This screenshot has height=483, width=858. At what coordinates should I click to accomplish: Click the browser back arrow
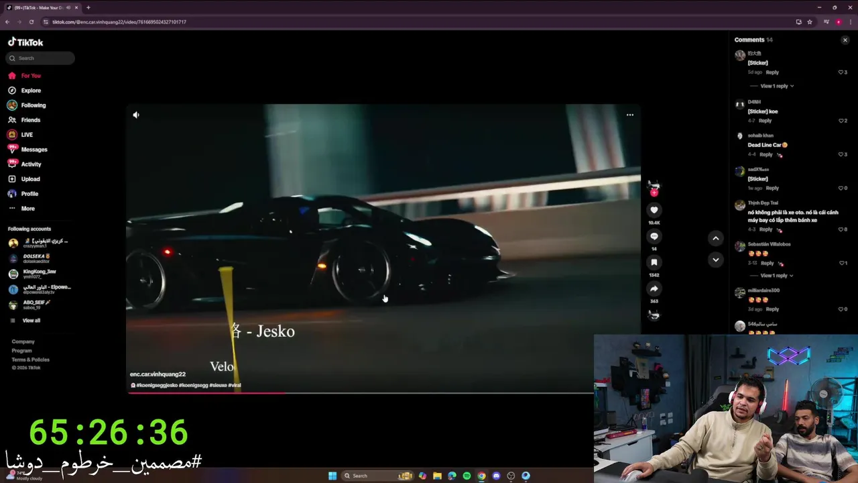pyautogui.click(x=7, y=21)
